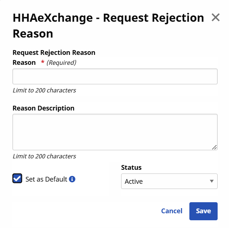Viewport: 229px width, 228px height.
Task: Click inside the Reason Description textarea
Action: tap(115, 132)
